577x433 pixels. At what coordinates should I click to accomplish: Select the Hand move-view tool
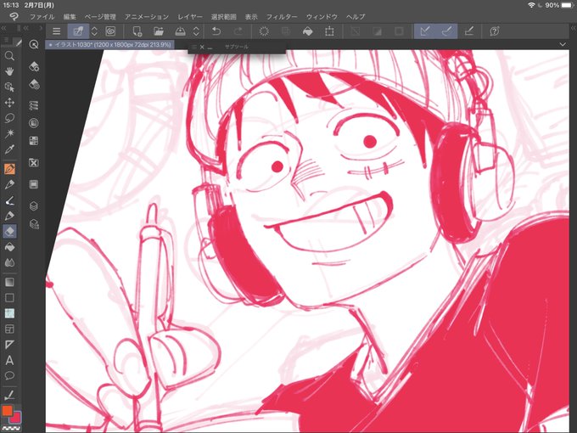coord(9,71)
